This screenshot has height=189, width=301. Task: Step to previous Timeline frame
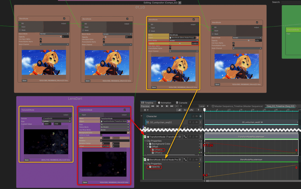click(158, 106)
